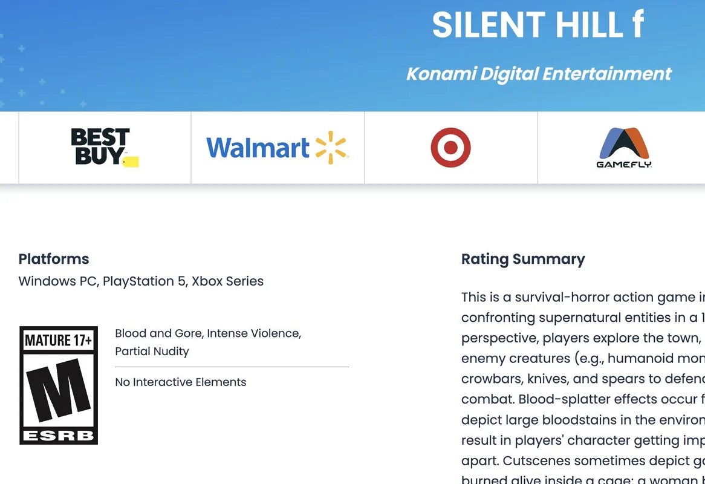Screen dimensions: 705x484
Task: Click the rating summary paragraph's first line
Action: [583, 297]
